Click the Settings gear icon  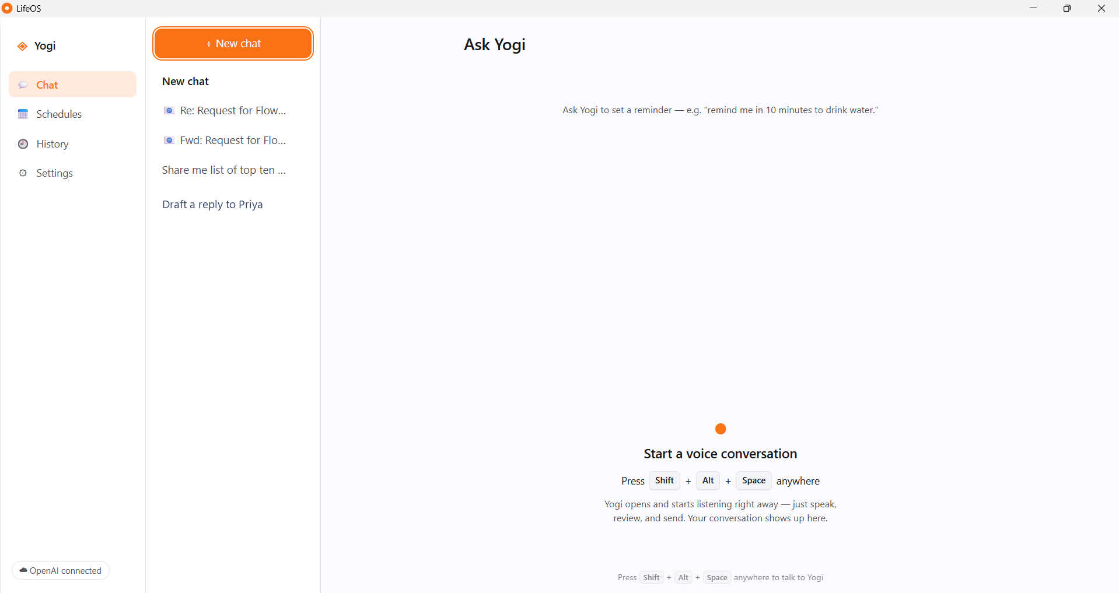click(x=23, y=173)
